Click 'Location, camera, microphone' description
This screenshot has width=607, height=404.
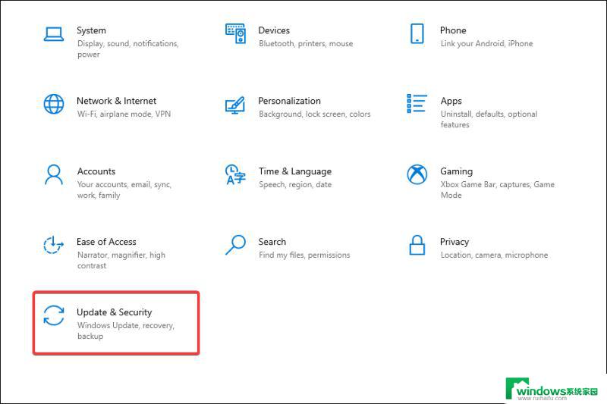[x=495, y=255]
